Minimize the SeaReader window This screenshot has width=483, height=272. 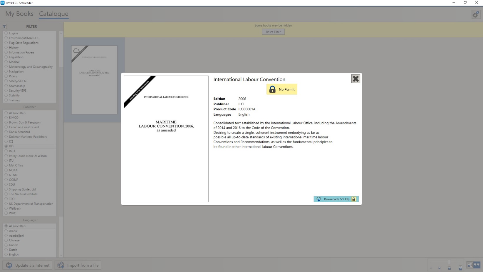(454, 3)
